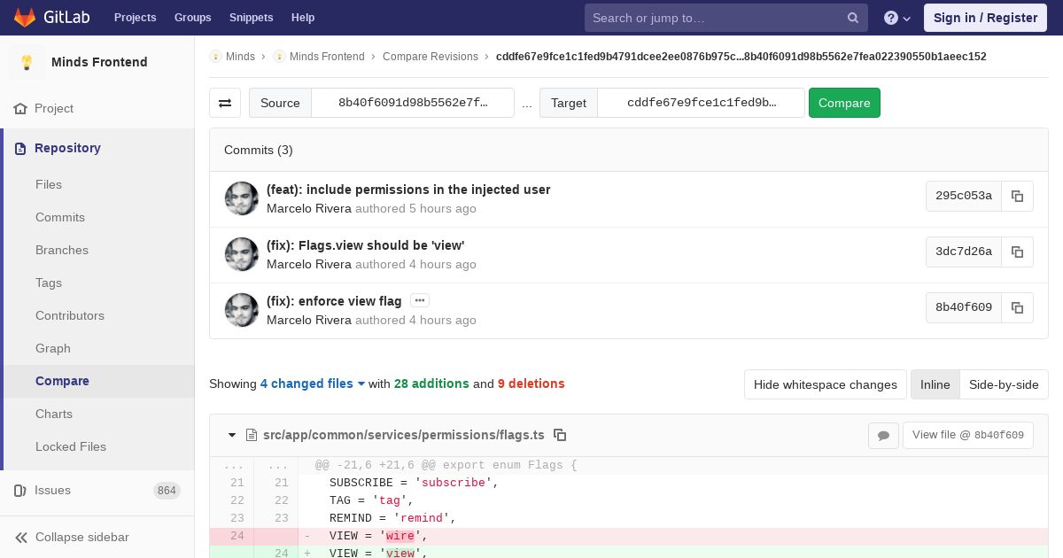Click the Source revision input field
Image resolution: width=1063 pixels, height=558 pixels.
point(413,103)
